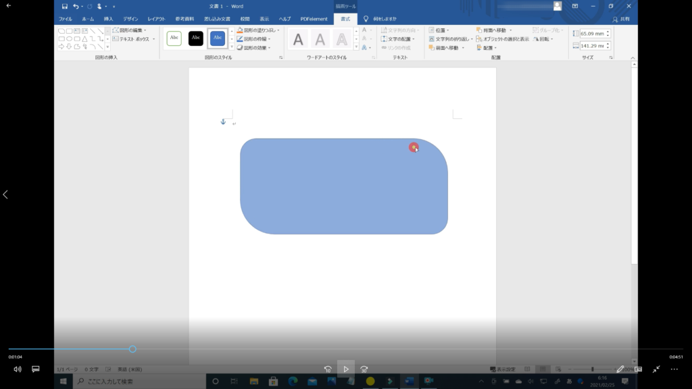Apply the white outlined Abc shape style
692x389 pixels.
point(174,38)
